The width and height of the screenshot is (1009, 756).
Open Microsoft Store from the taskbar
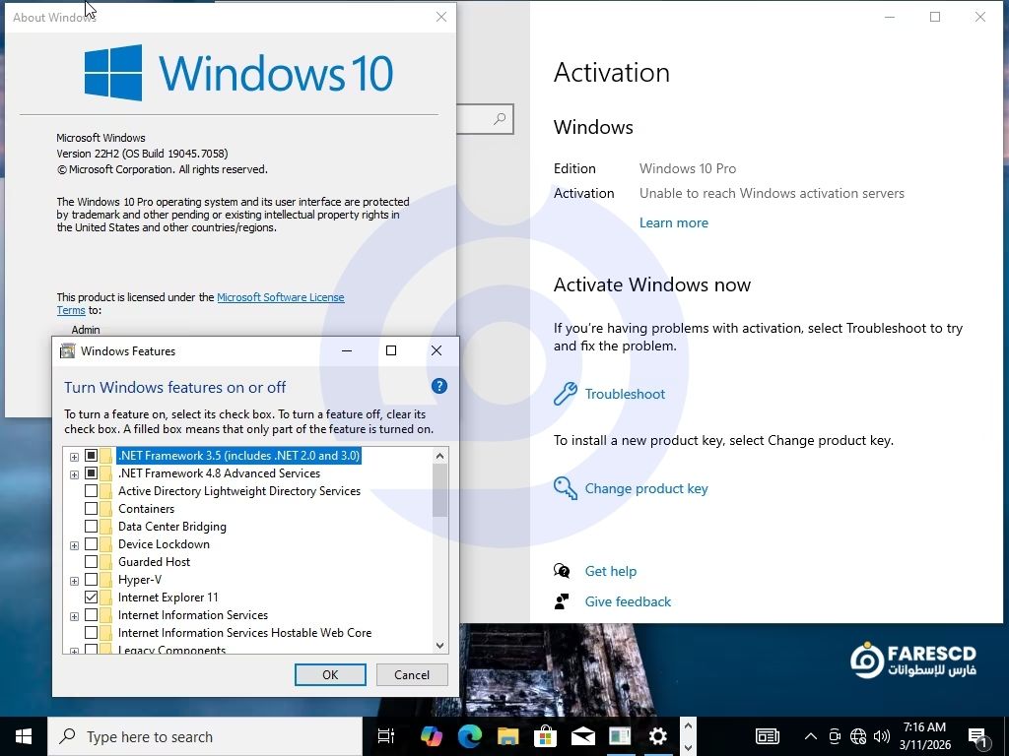pos(545,736)
